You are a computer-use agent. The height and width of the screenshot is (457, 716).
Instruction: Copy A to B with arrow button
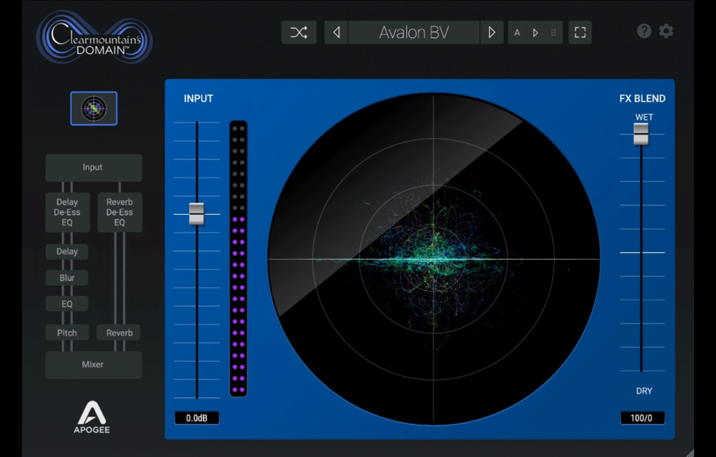pos(535,33)
